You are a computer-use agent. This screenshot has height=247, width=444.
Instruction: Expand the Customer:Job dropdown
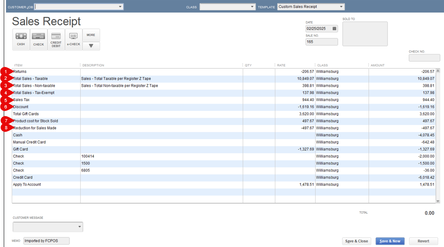click(121, 7)
